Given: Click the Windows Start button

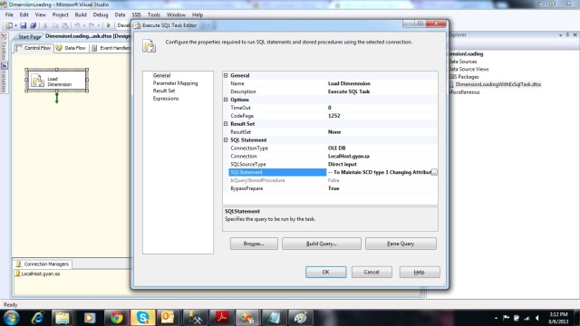Looking at the screenshot, I should click(12, 318).
